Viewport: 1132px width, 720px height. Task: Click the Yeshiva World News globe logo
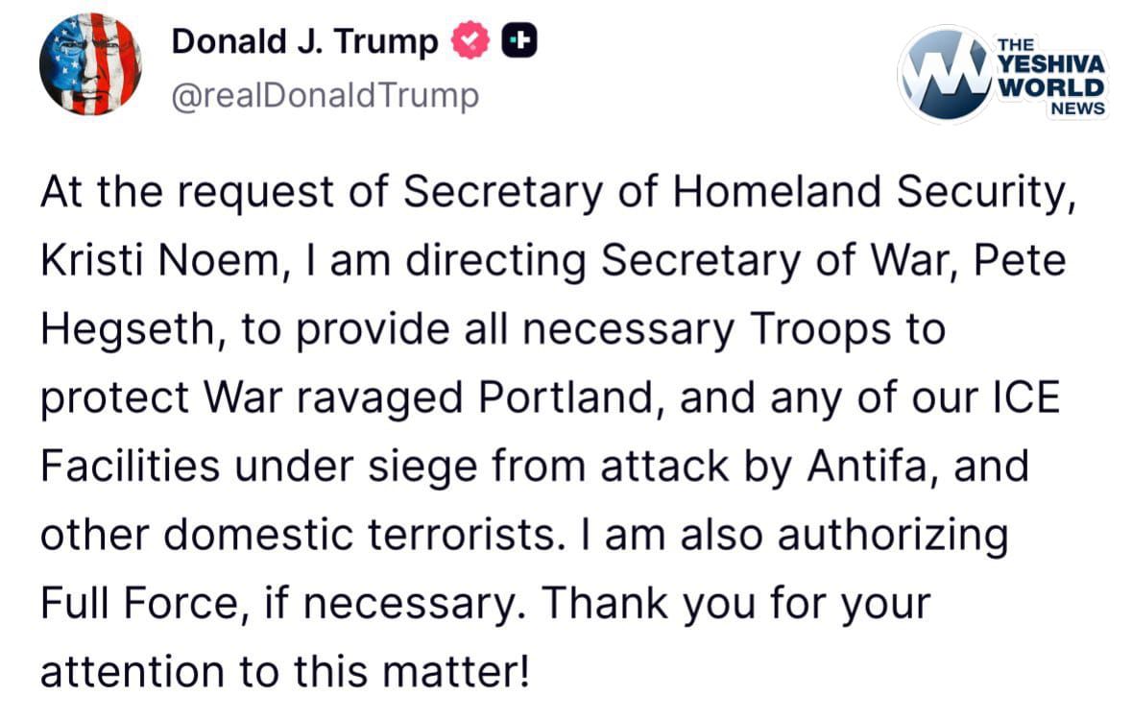[944, 75]
